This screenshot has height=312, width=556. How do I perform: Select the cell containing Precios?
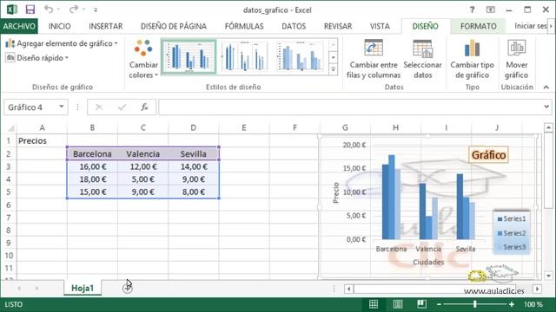tap(42, 140)
